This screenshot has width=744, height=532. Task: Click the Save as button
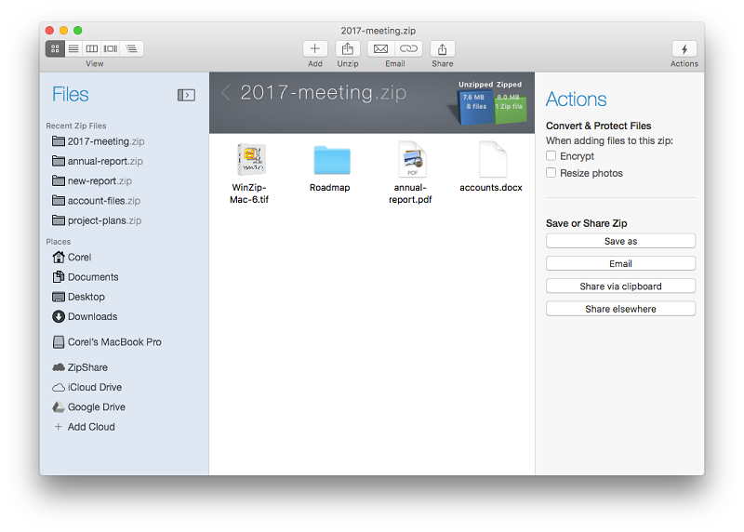tap(620, 241)
